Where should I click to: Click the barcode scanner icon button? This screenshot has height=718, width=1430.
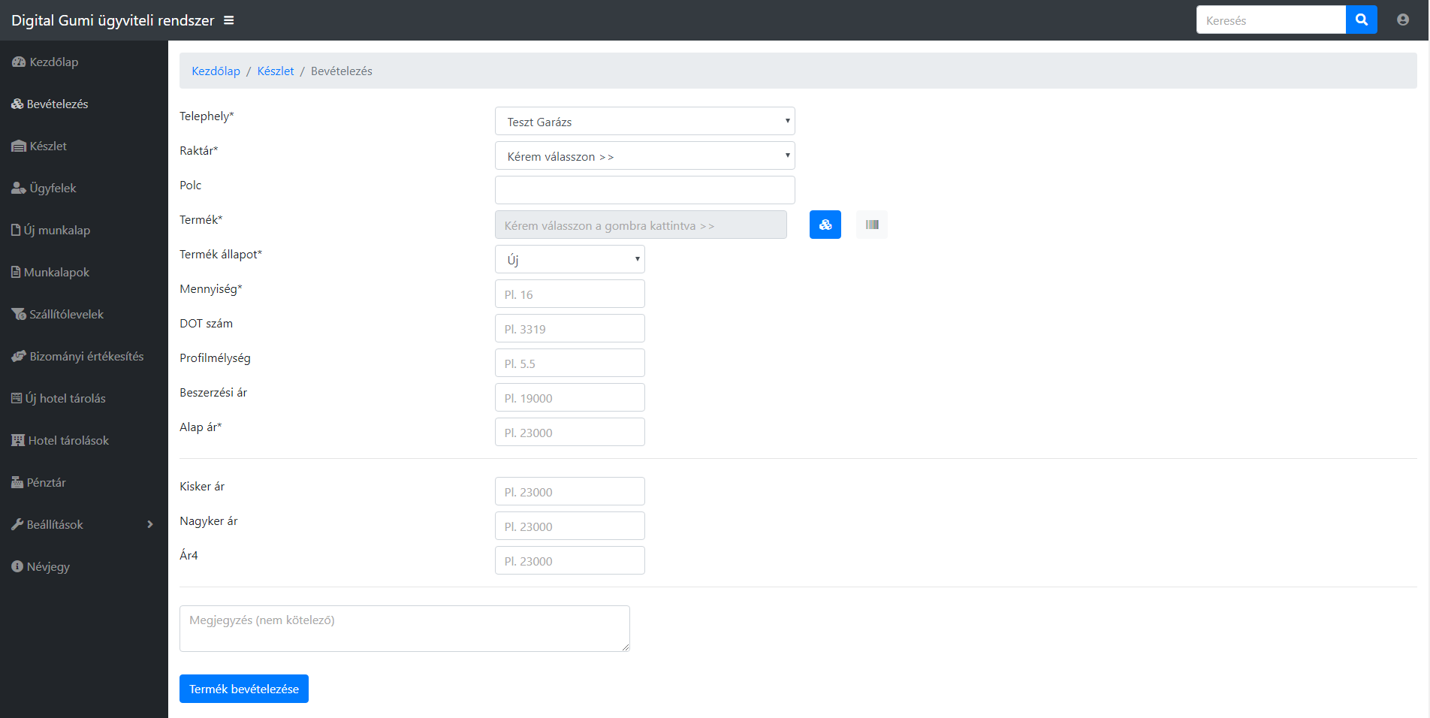(872, 225)
